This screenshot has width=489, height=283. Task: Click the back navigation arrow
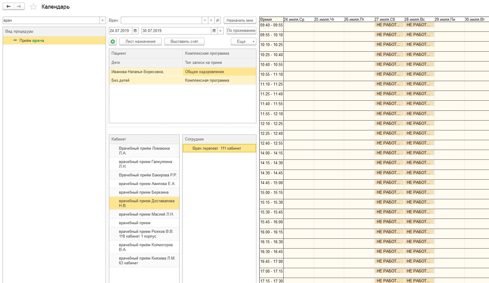coord(8,7)
